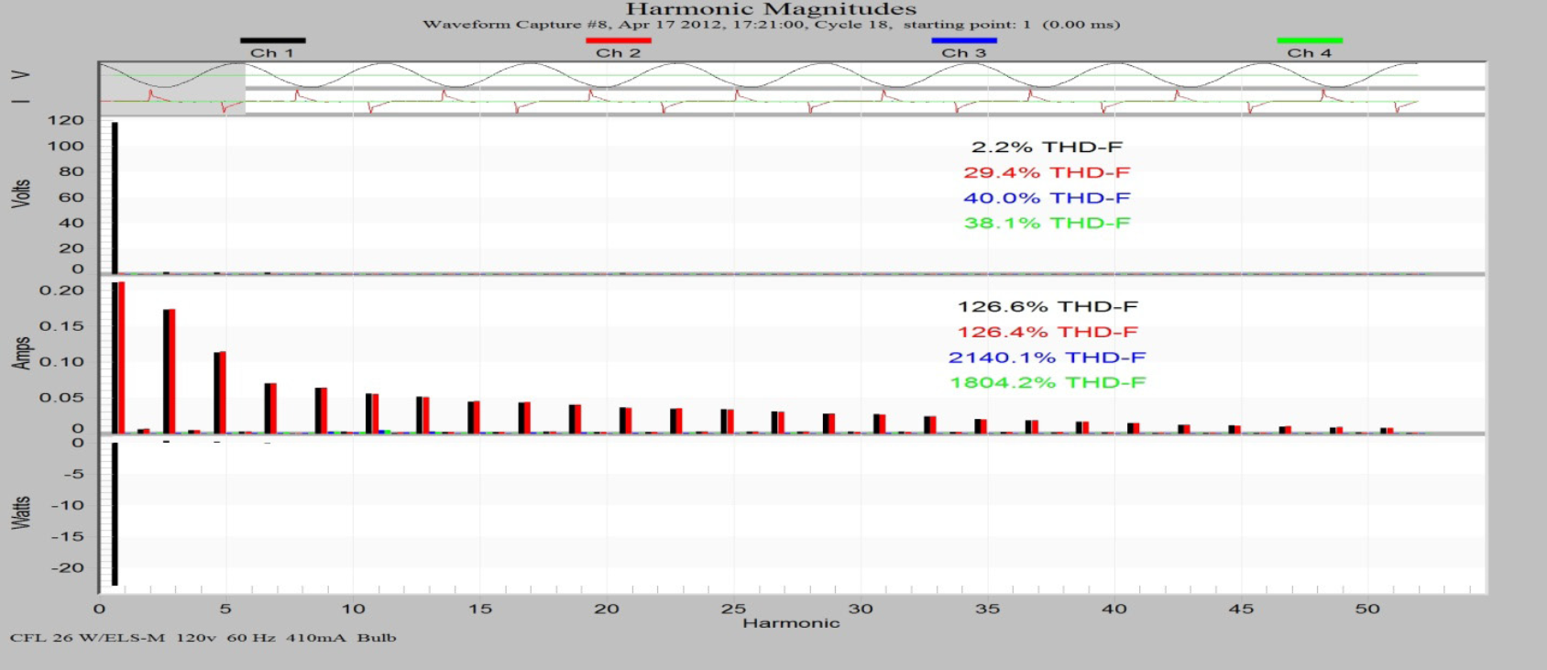Click the tall fundamental bar in Volts chart
1547x670 pixels.
pyautogui.click(x=115, y=197)
